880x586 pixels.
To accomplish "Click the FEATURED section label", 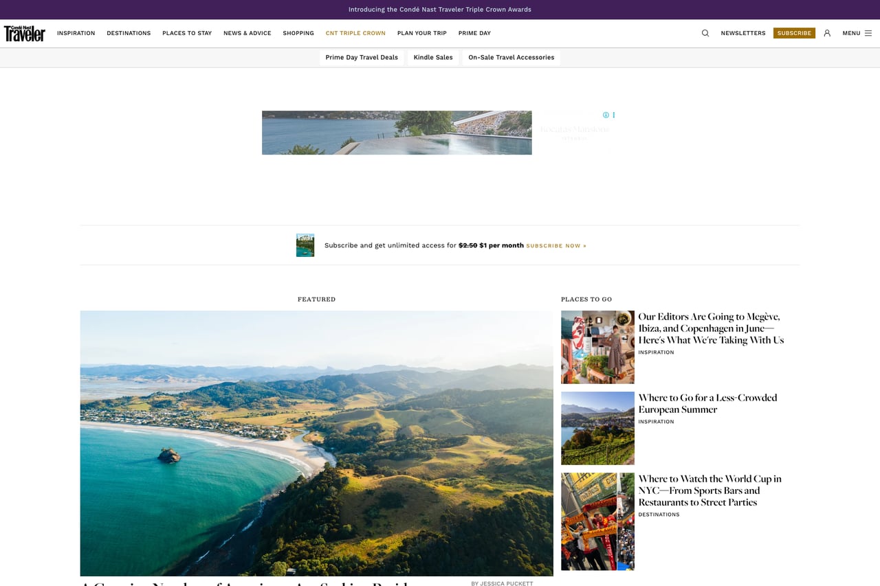I will pos(316,300).
